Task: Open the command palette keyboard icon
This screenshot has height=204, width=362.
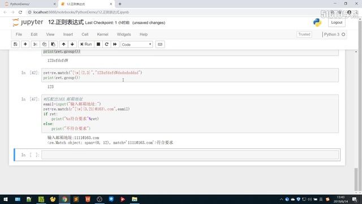Action: [x=160, y=44]
